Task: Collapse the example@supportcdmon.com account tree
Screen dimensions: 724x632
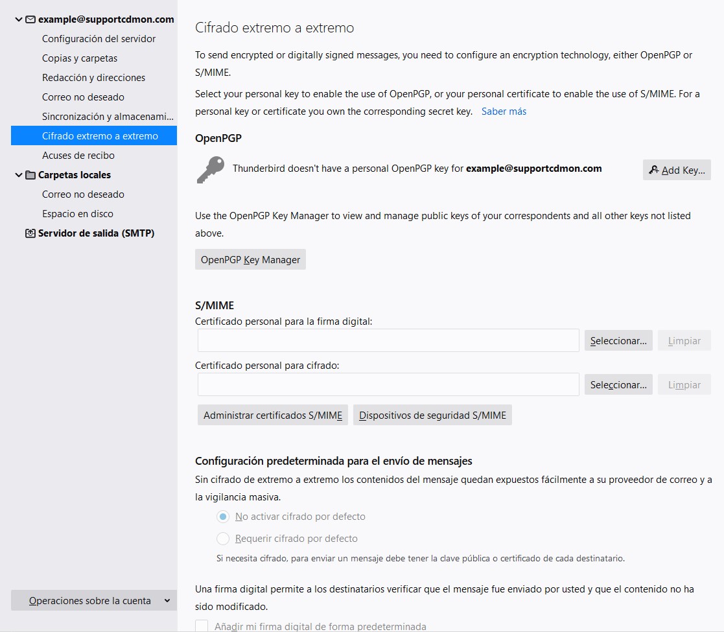Action: click(18, 19)
